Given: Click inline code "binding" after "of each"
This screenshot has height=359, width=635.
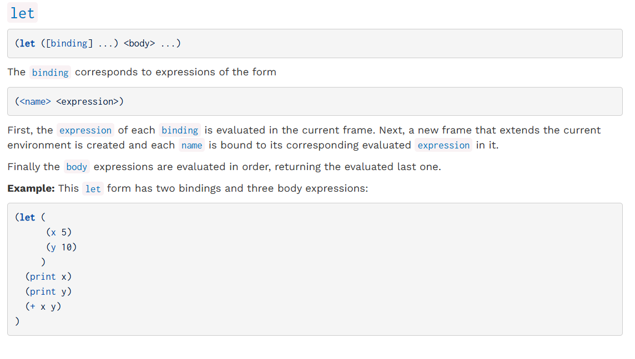Looking at the screenshot, I should coord(180,131).
